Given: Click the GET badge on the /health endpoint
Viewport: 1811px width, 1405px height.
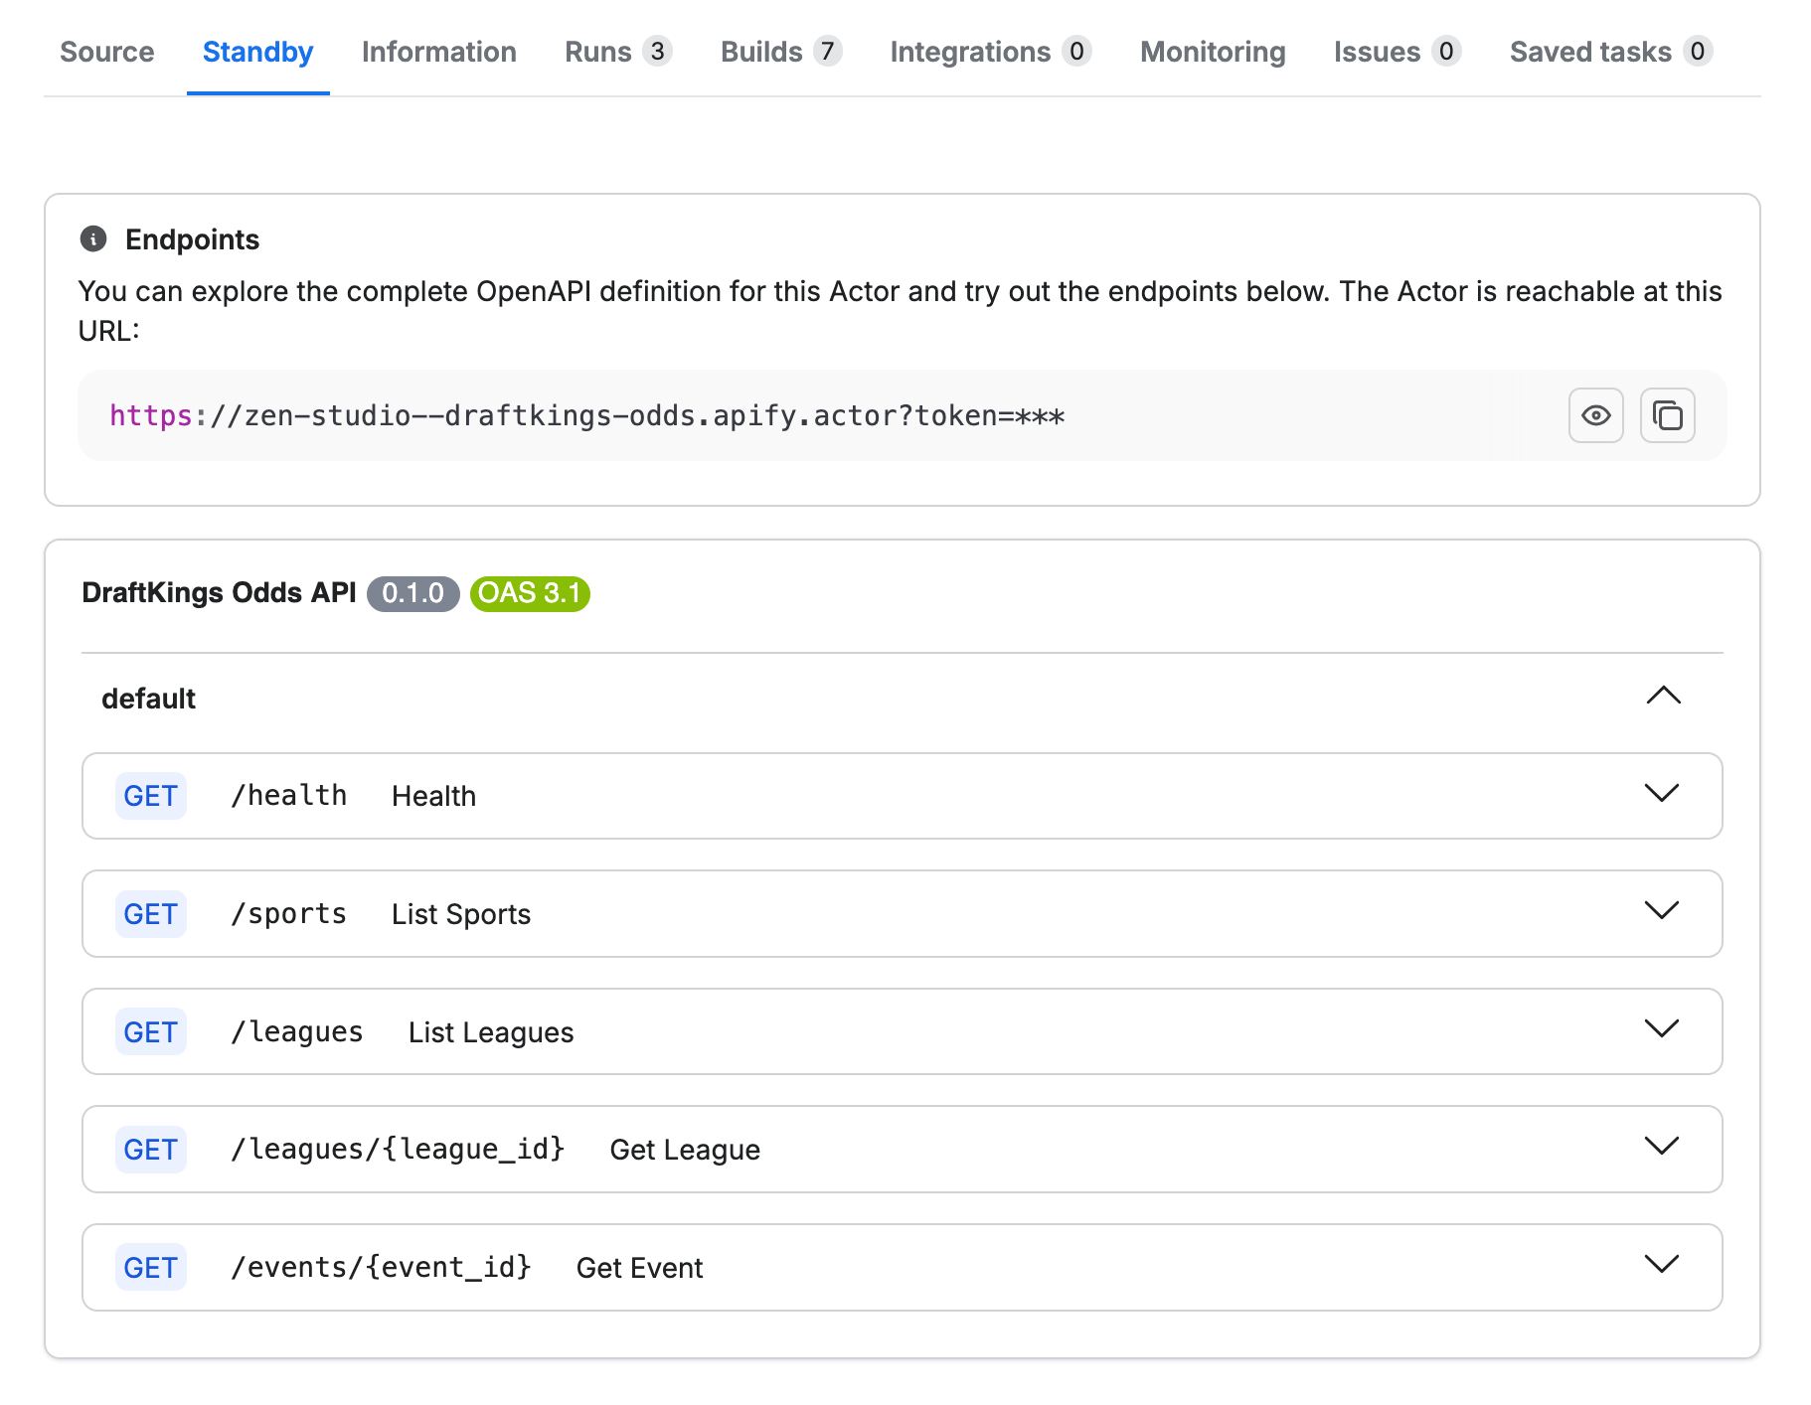Looking at the screenshot, I should [x=150, y=795].
